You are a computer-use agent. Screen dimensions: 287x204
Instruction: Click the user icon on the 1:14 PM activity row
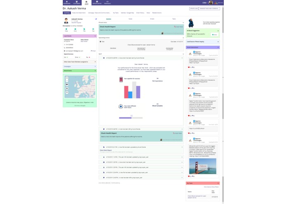point(104,157)
